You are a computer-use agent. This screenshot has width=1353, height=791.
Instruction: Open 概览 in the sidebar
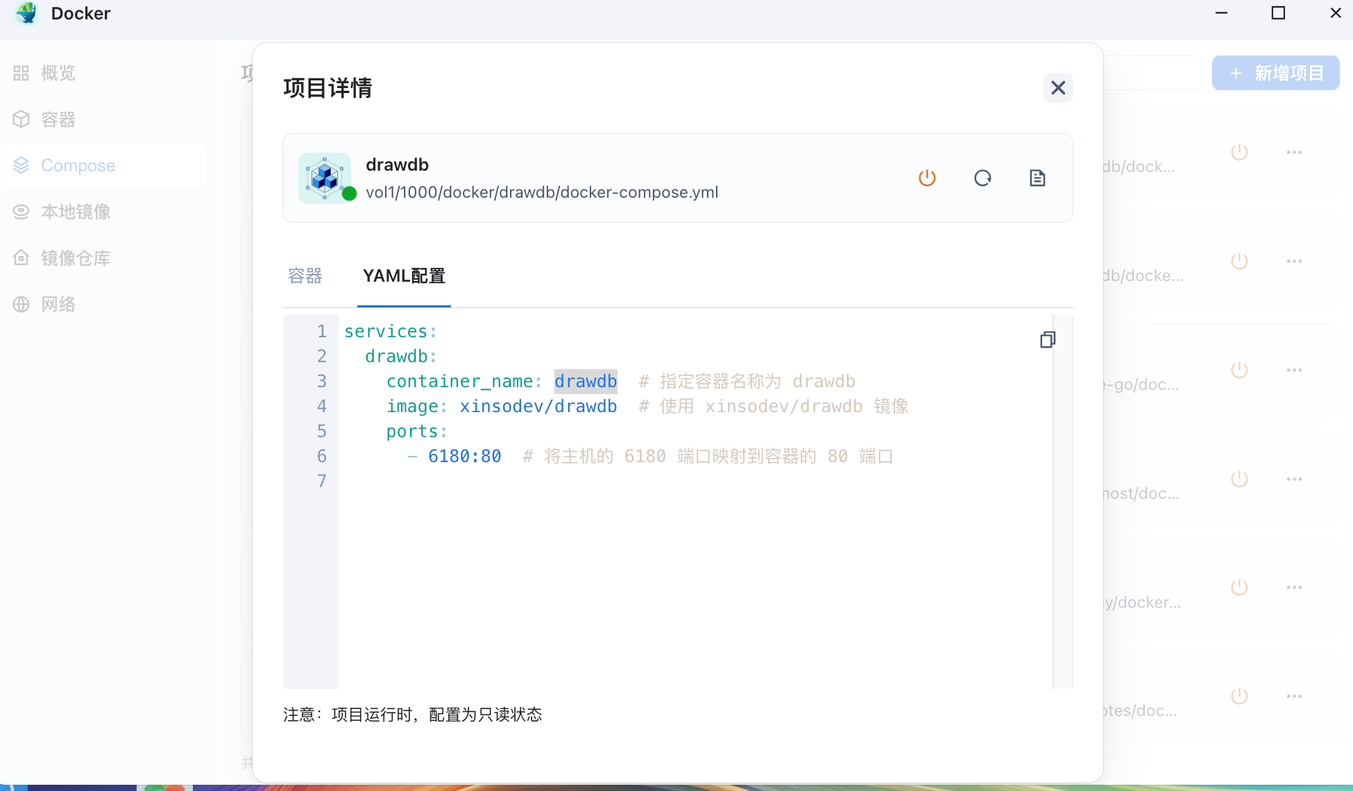pos(58,73)
